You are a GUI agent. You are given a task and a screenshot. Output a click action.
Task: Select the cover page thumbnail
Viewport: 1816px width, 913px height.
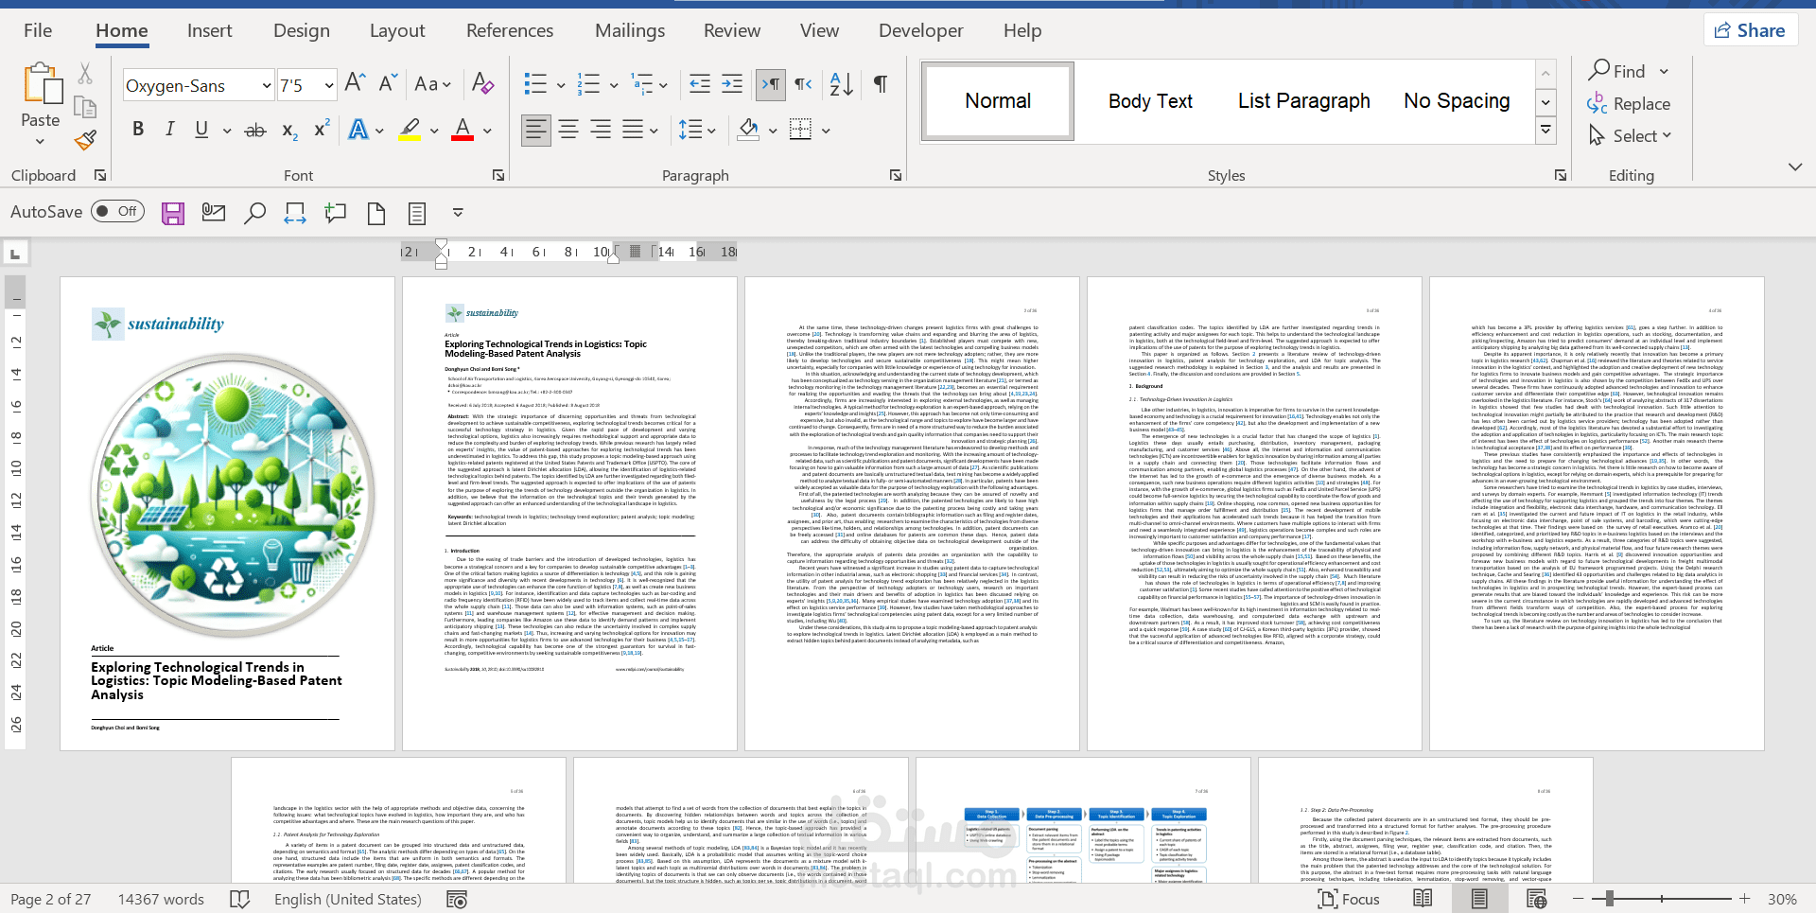tap(227, 514)
